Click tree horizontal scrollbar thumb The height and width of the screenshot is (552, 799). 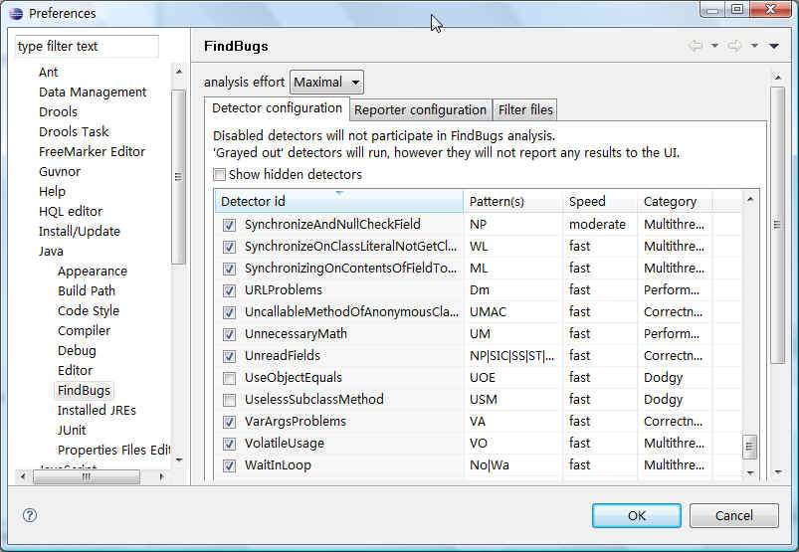click(87, 476)
